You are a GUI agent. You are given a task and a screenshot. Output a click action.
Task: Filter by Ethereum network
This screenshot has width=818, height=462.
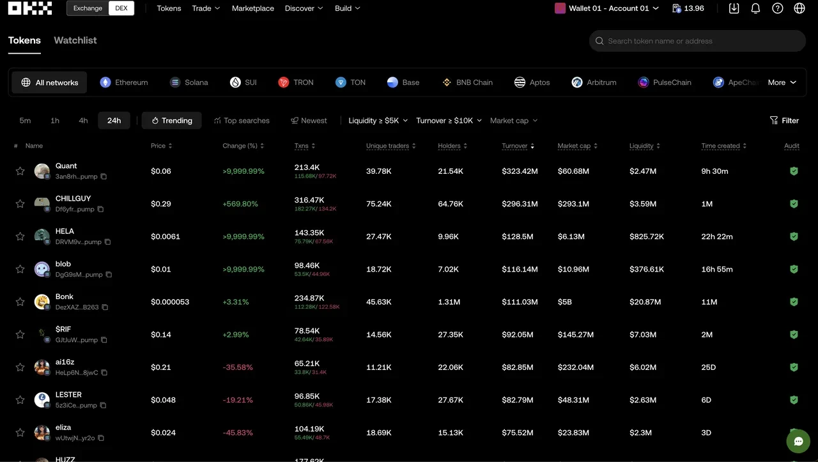pyautogui.click(x=124, y=82)
